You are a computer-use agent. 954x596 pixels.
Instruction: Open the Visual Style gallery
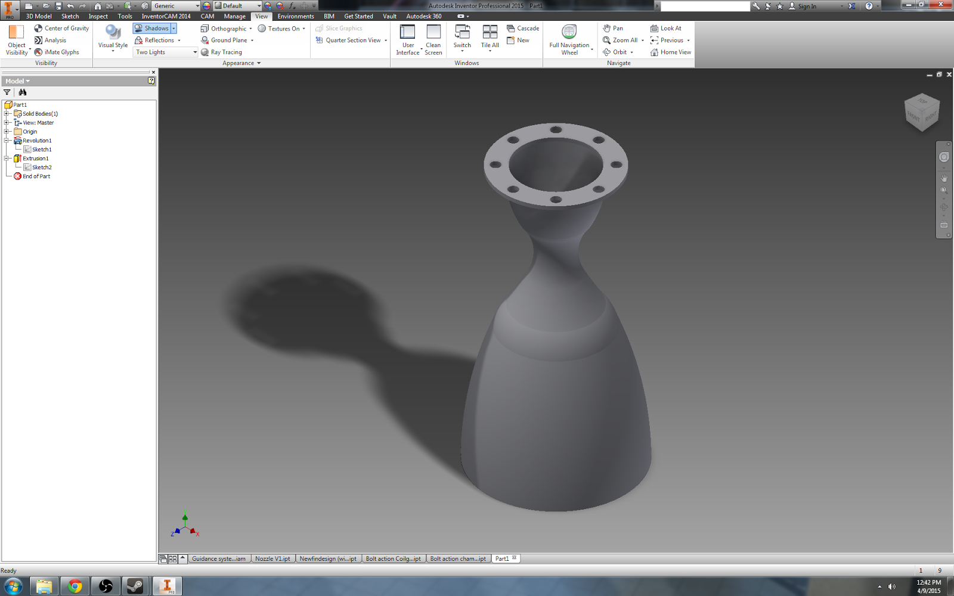coord(113,38)
